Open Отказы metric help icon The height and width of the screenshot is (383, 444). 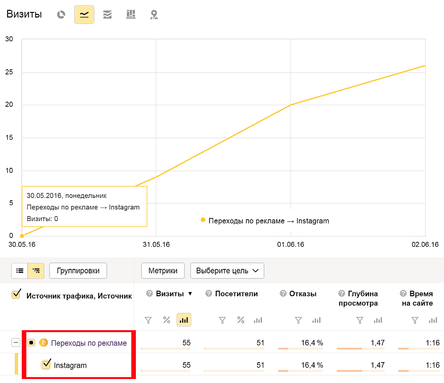point(283,293)
